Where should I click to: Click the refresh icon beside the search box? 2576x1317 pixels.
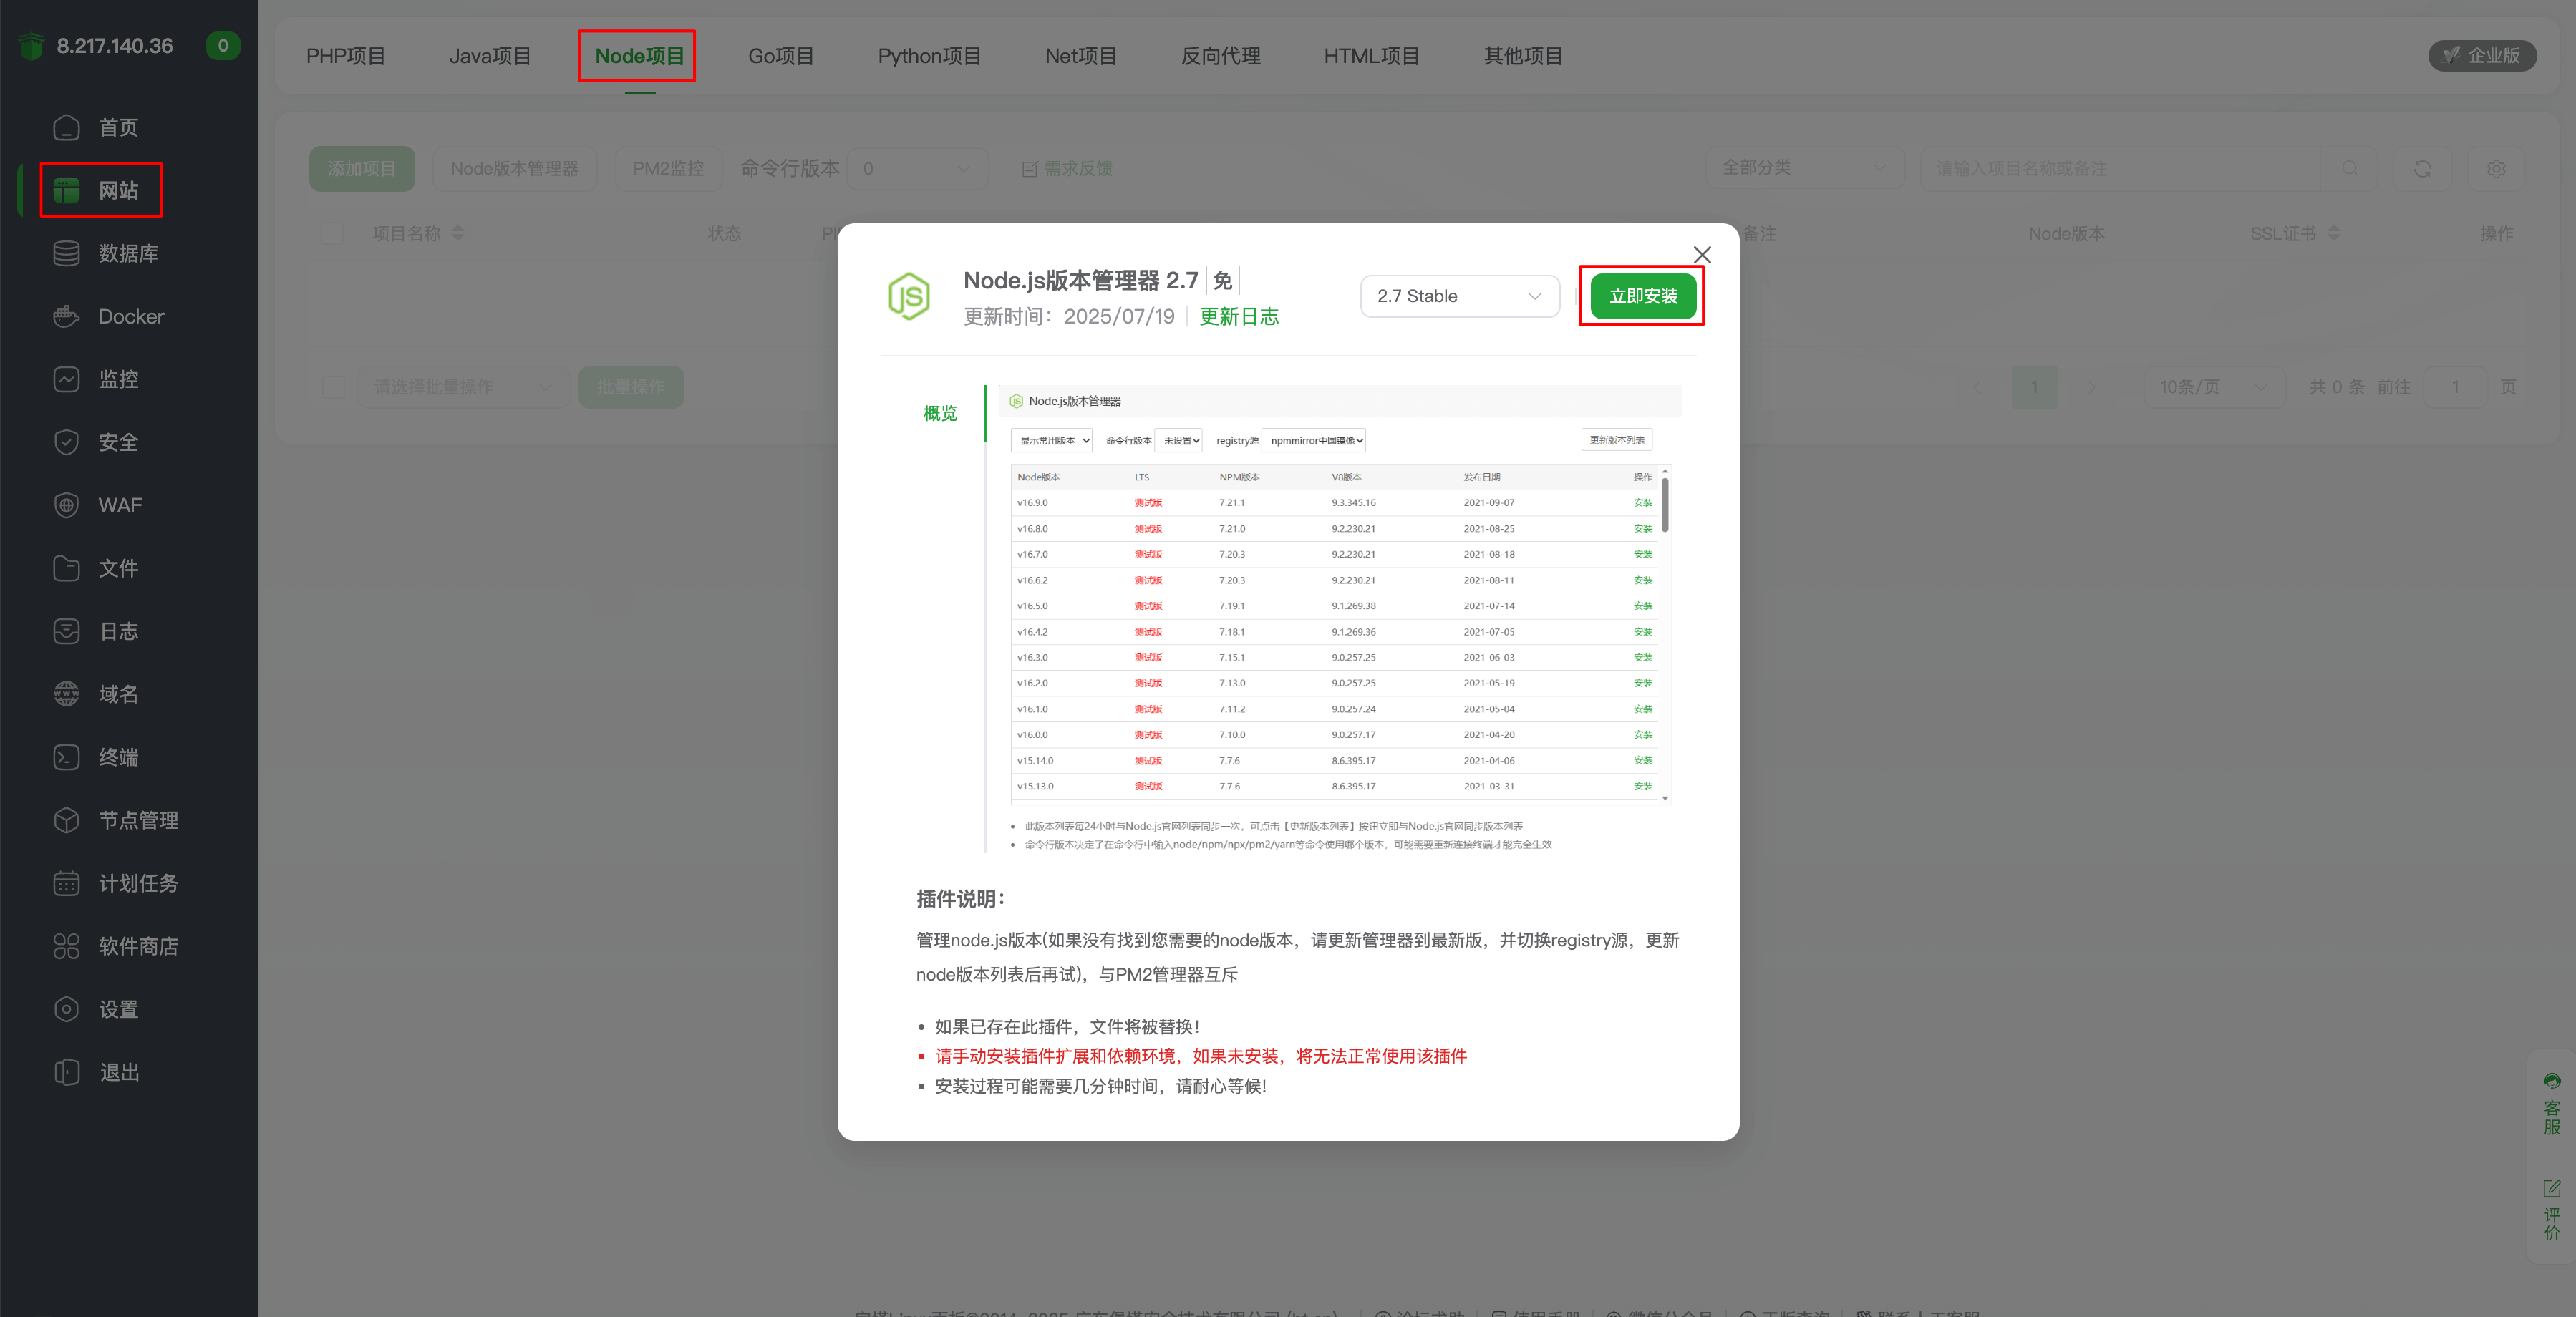point(2423,168)
